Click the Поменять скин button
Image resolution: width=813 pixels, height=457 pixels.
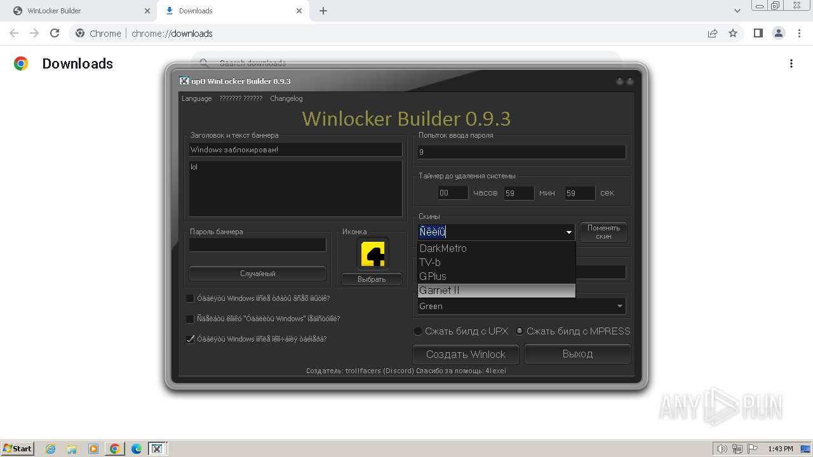tap(603, 232)
